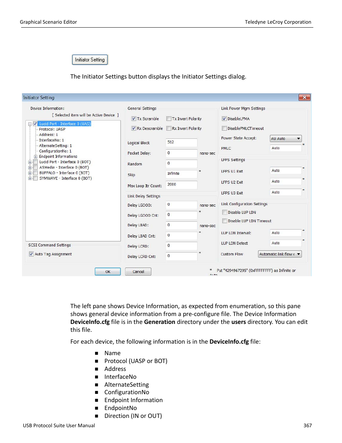Enable Disable LUP LDN checkbox
Image resolution: width=342 pixels, height=443 pixels.
(225, 212)
